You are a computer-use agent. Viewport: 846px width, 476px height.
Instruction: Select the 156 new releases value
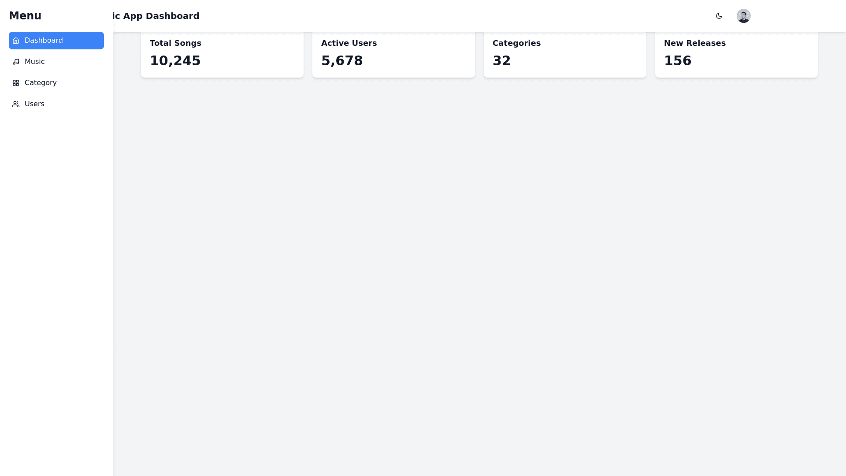(x=678, y=61)
